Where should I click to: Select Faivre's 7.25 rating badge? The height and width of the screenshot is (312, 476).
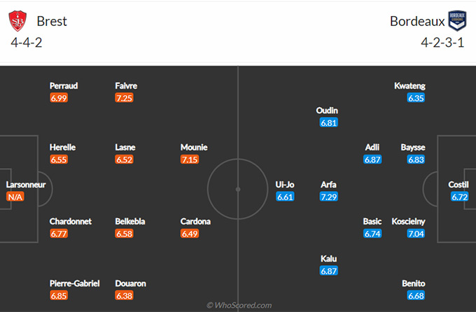coord(124,98)
